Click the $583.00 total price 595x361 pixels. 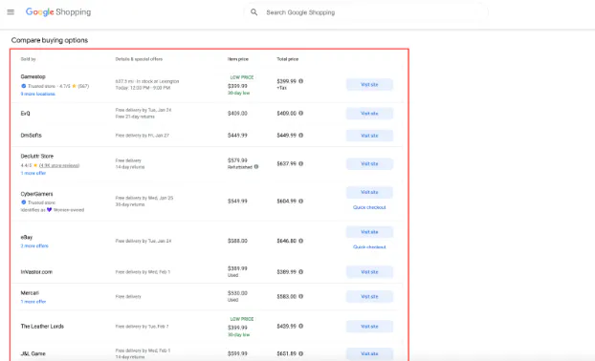click(x=286, y=297)
